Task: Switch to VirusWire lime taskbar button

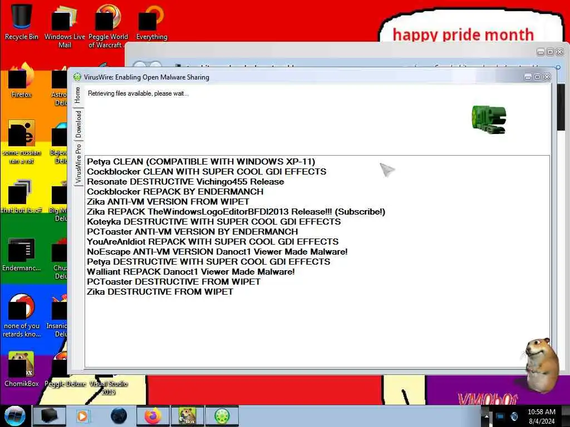Action: [x=222, y=416]
